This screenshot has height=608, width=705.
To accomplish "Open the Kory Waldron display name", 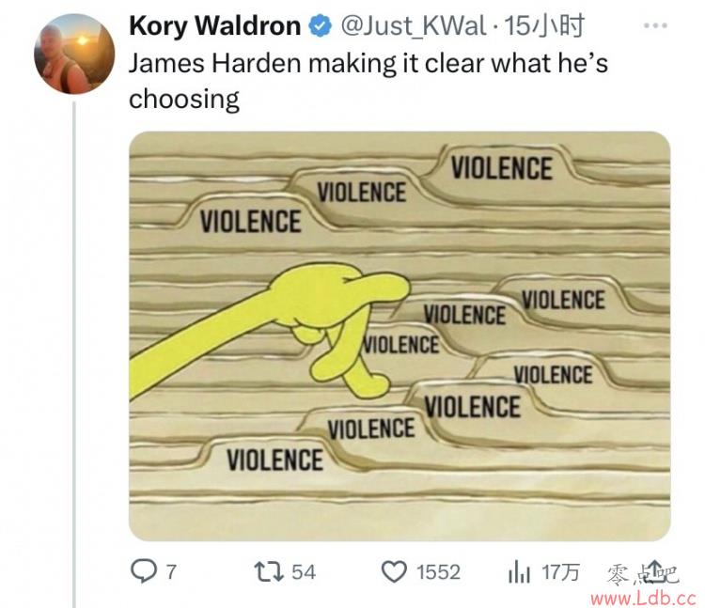I will point(215,25).
